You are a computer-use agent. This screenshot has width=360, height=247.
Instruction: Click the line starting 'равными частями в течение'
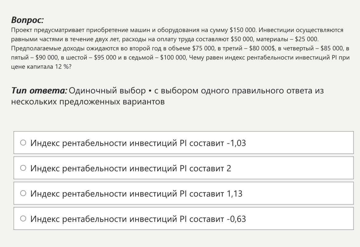pyautogui.click(x=165, y=39)
